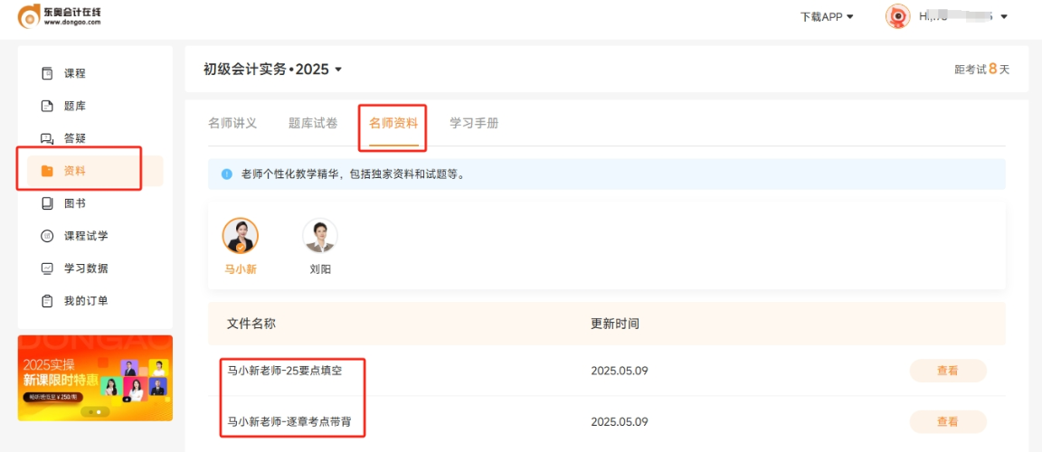Switch to the 名师讲义 tab

point(232,123)
